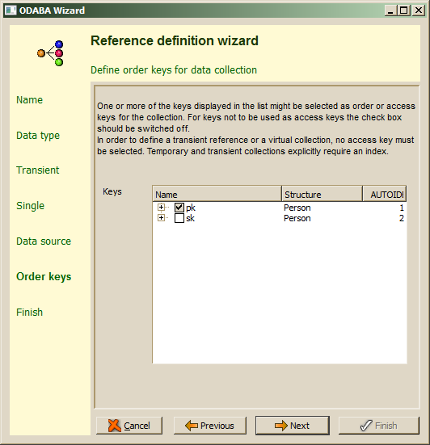Go to the Transient step

pyautogui.click(x=38, y=170)
